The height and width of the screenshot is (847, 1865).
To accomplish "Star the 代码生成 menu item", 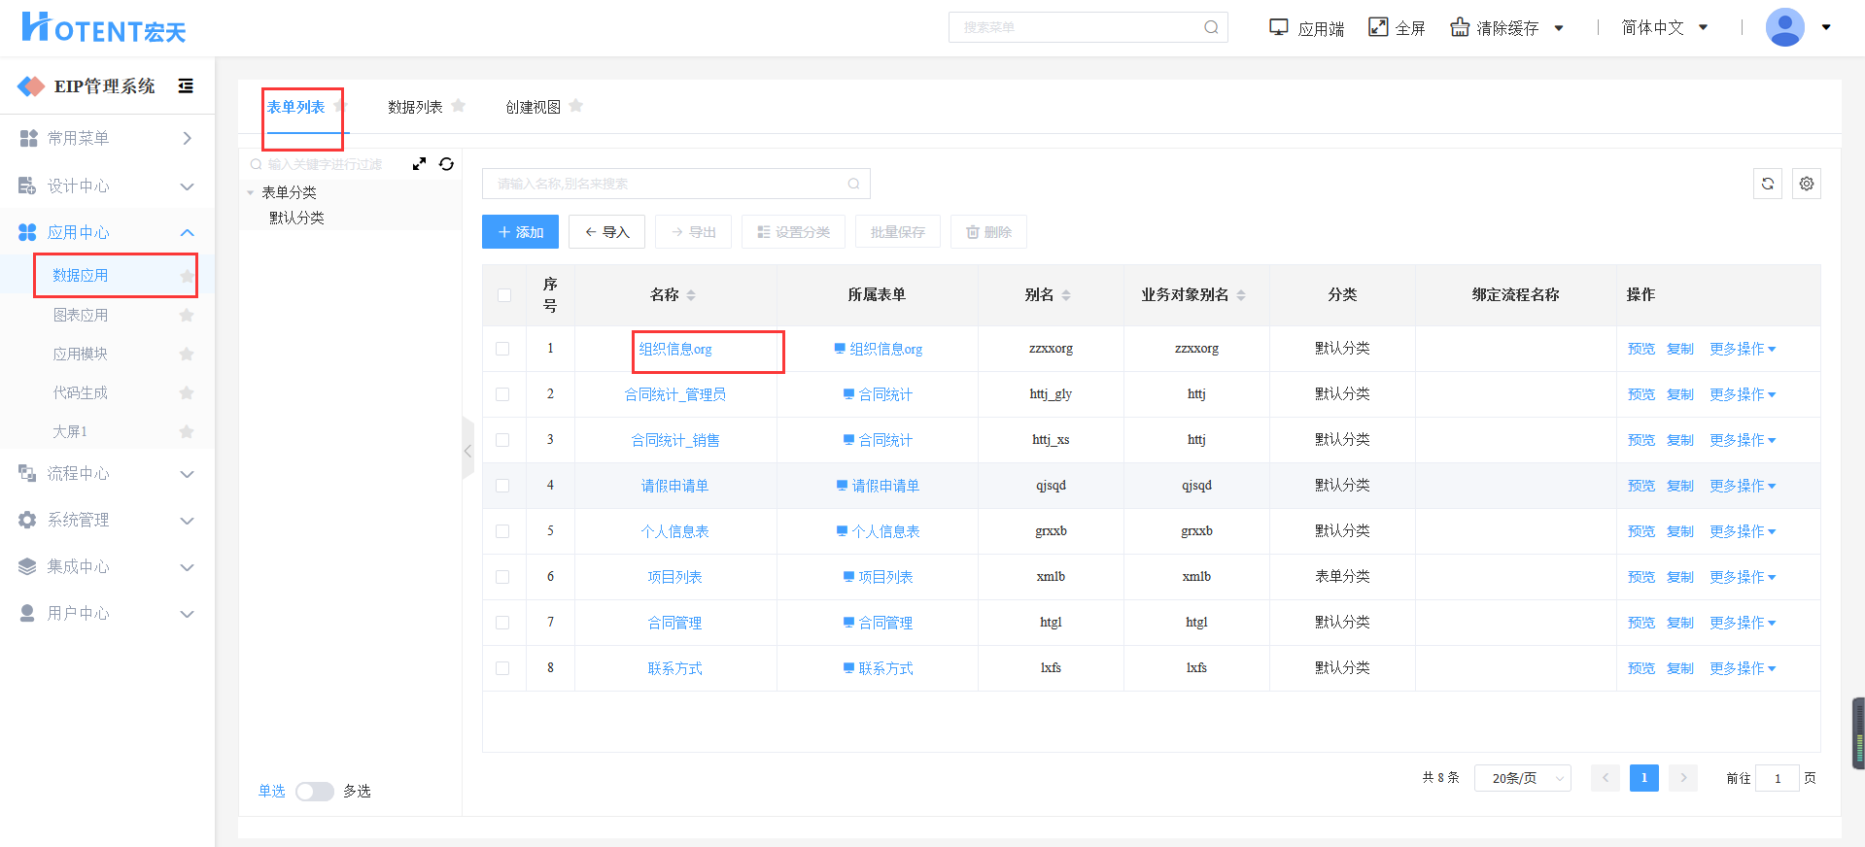I will tap(187, 392).
